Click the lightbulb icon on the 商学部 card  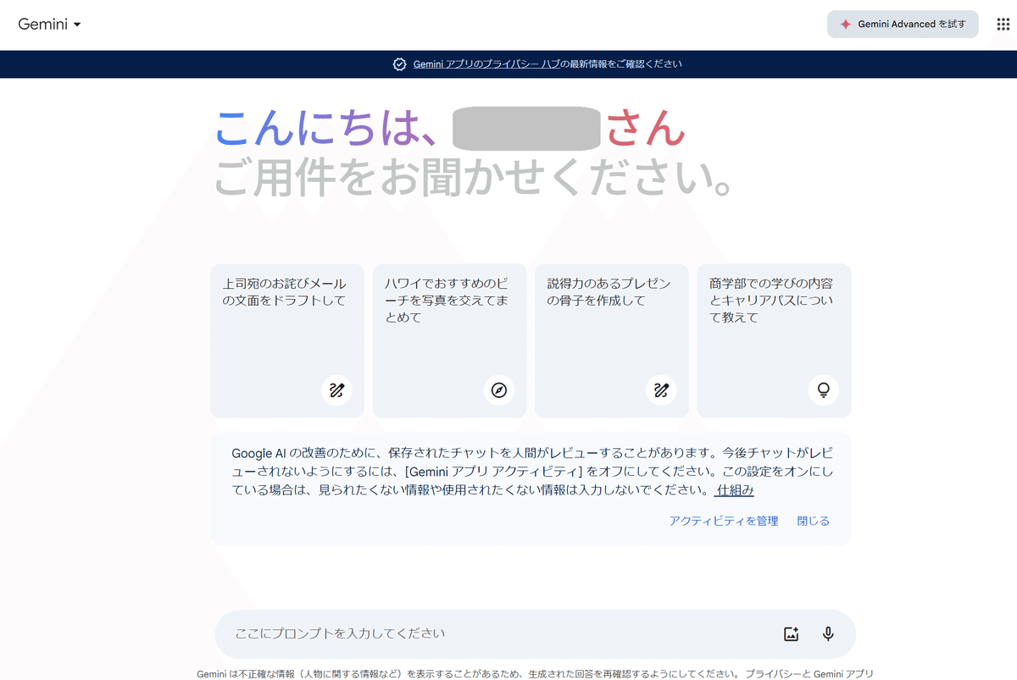[823, 390]
